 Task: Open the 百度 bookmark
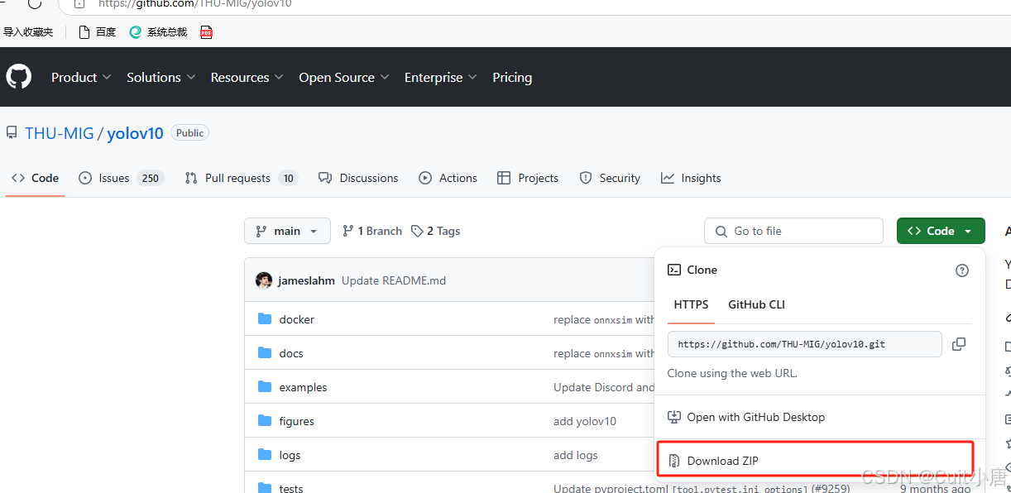point(97,32)
